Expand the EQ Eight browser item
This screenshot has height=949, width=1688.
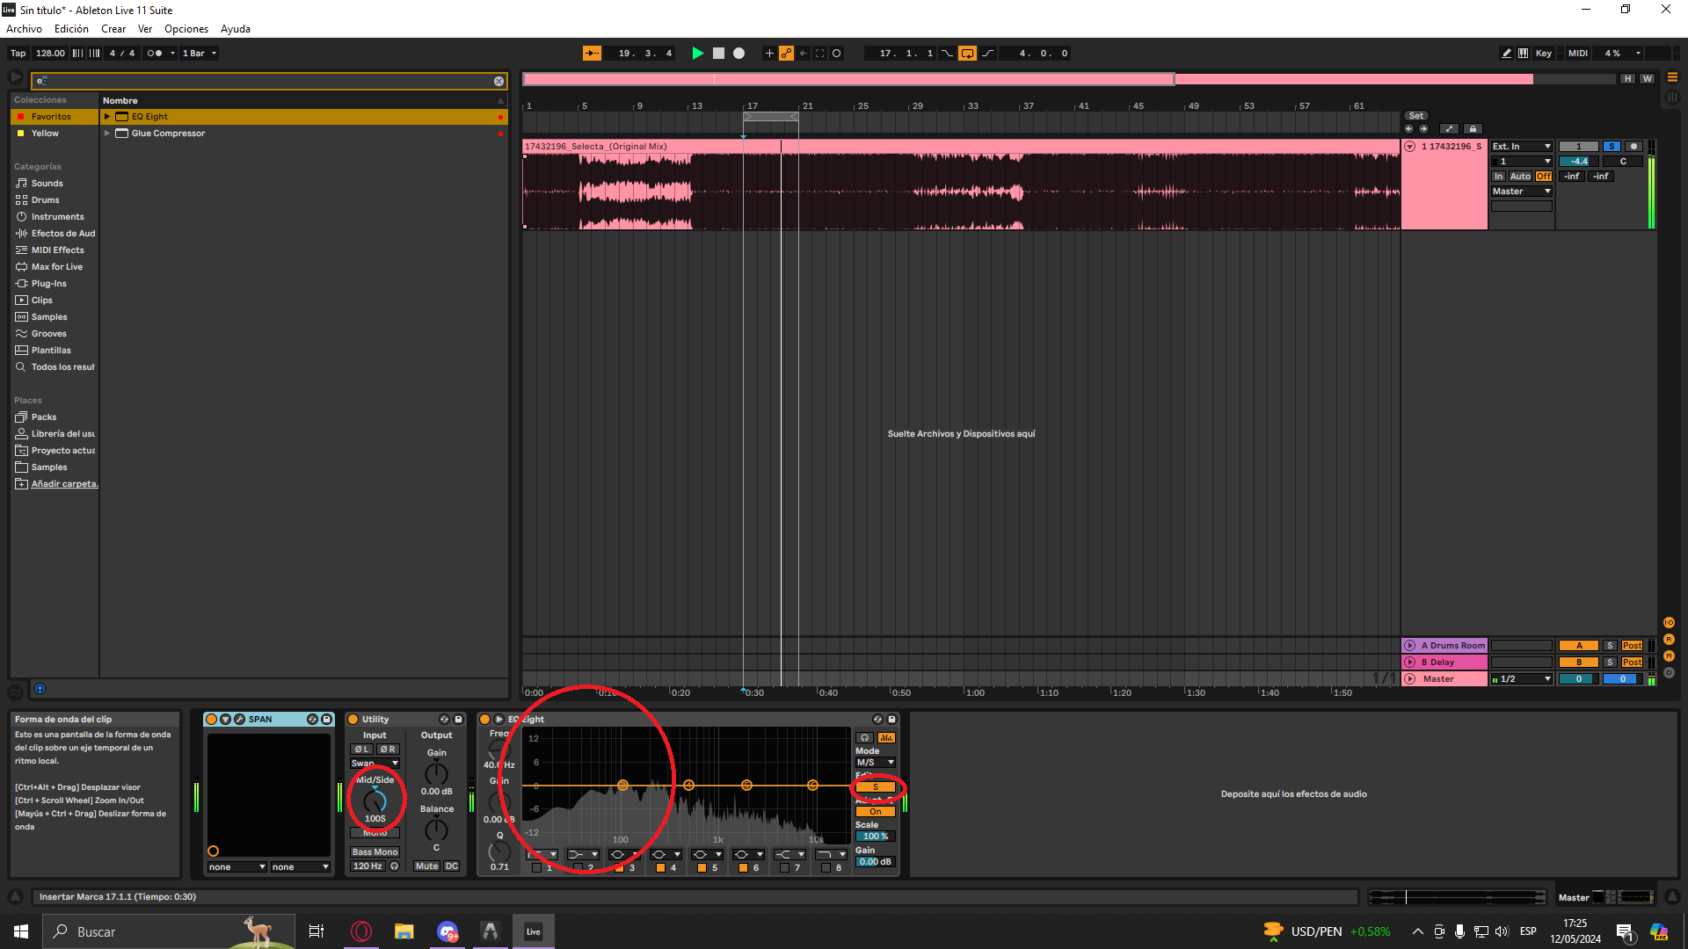coord(107,117)
